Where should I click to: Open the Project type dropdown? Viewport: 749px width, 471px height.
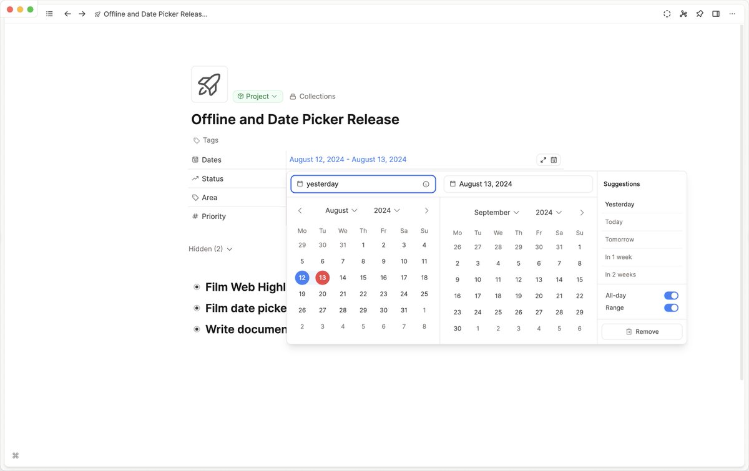tap(258, 96)
